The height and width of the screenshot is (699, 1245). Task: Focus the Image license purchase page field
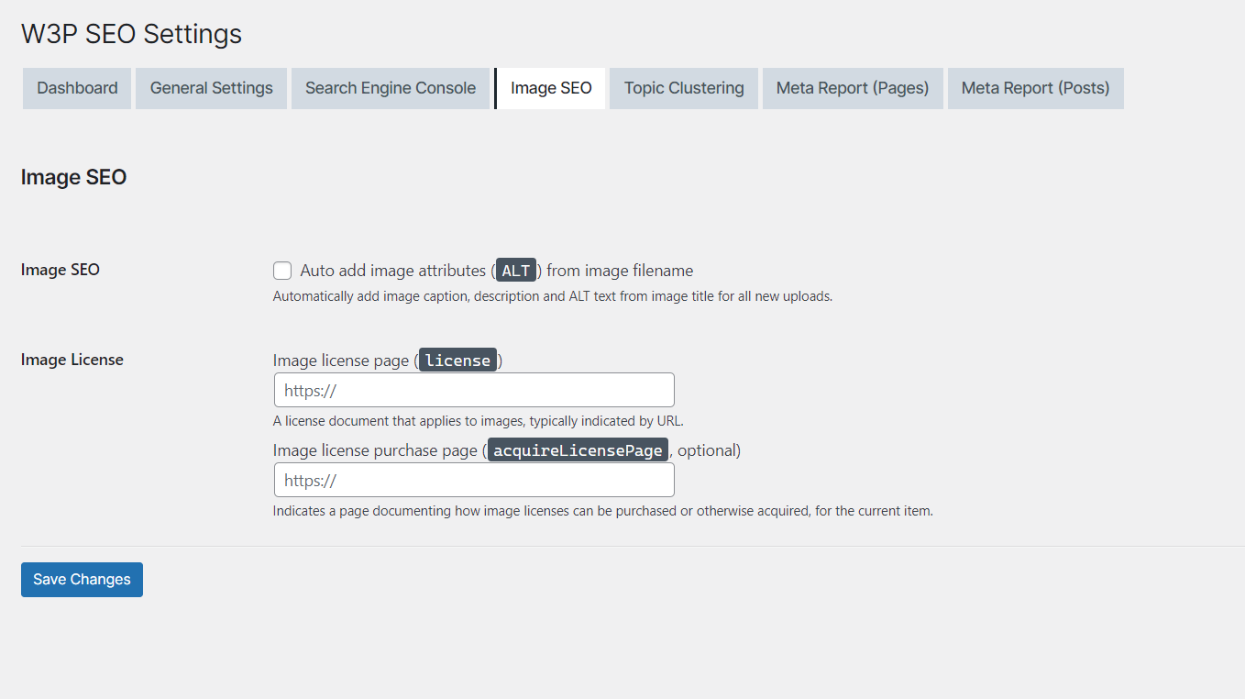(474, 480)
